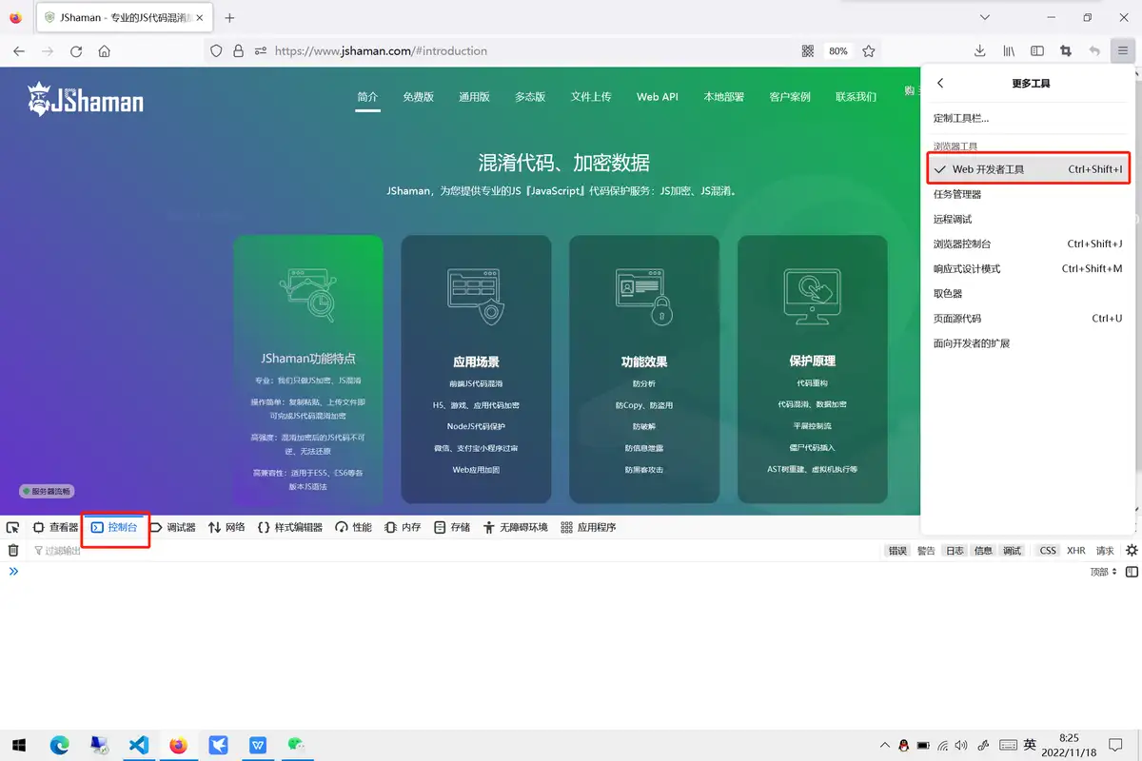Click the permissions icon beside the padlock
This screenshot has width=1142, height=761.
point(259,51)
